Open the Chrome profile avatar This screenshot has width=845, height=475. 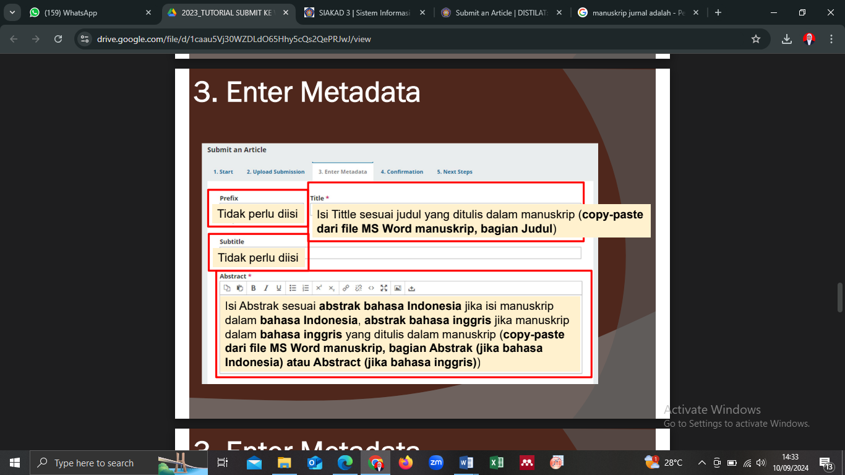coord(809,39)
